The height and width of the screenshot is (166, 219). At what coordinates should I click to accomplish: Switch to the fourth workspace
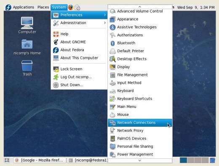[x=205, y=160]
